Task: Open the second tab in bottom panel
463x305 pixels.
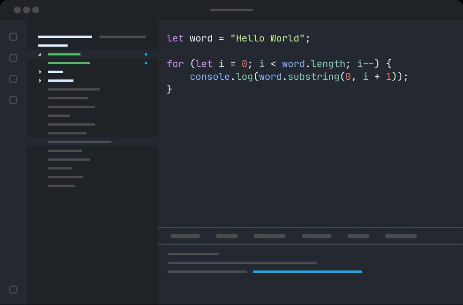Action: 227,236
